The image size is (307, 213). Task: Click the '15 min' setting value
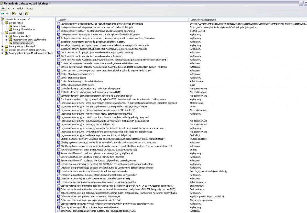(193, 150)
